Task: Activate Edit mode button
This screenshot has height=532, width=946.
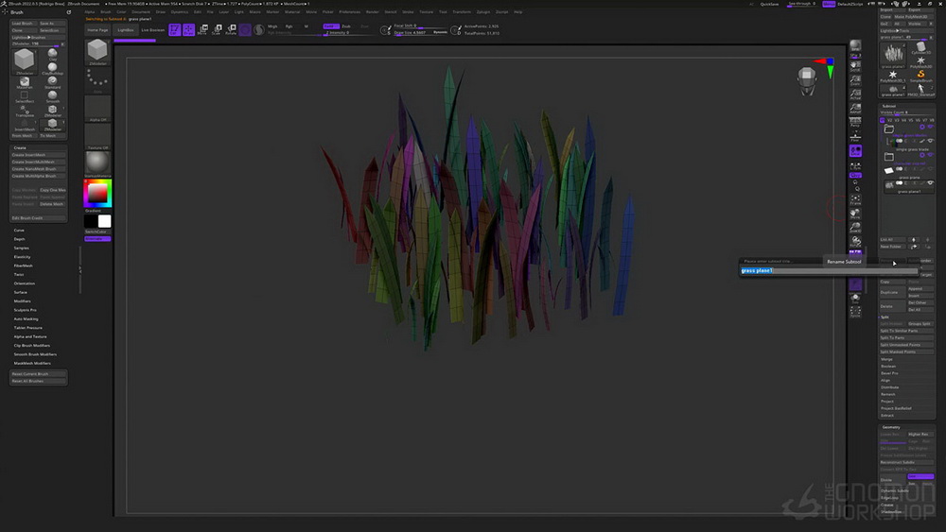Action: click(174, 29)
